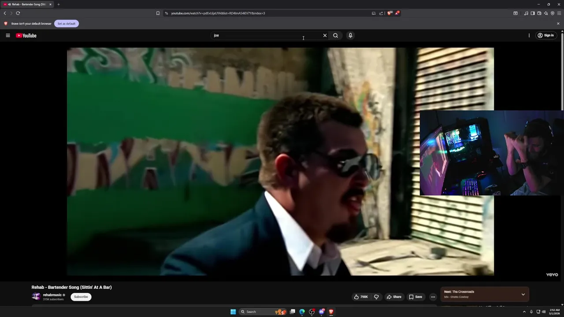
Task: Launch Microsoft Edge from taskbar
Action: point(302,312)
